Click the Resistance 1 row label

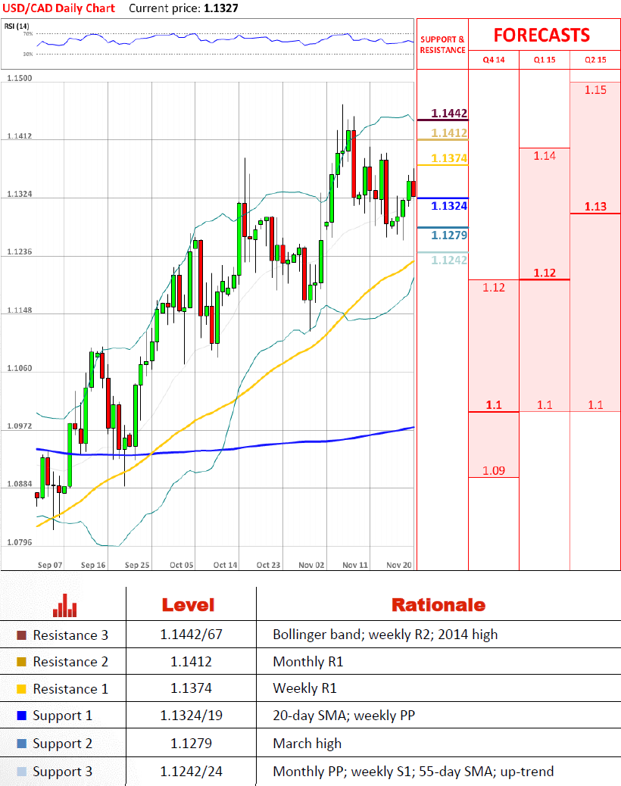tap(70, 689)
